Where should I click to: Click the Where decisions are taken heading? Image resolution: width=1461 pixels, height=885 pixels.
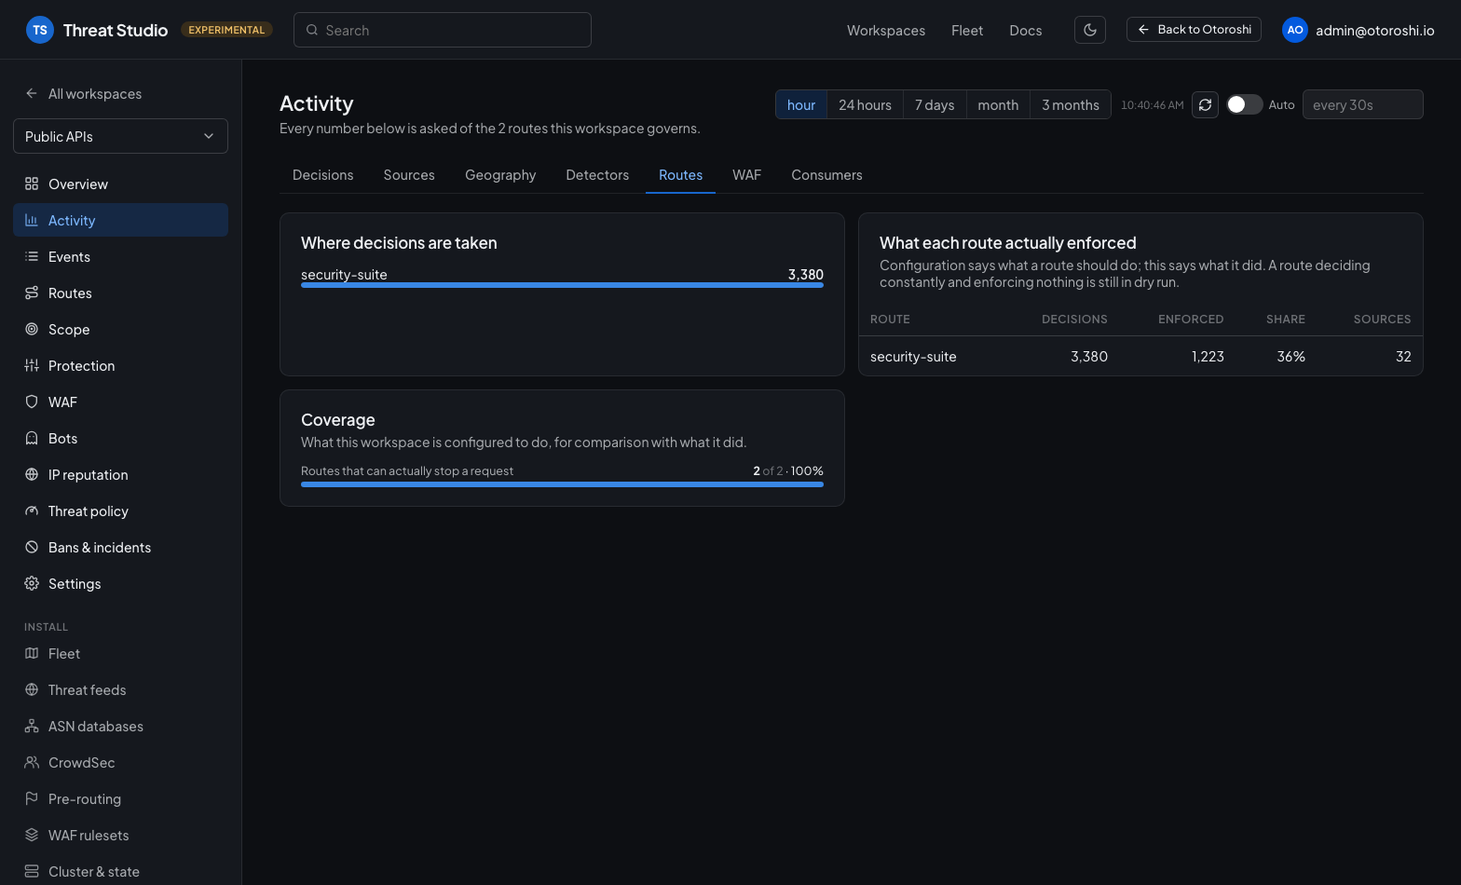399,243
